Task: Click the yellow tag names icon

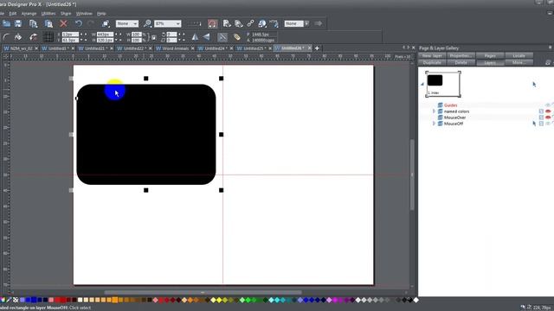Action: (x=237, y=36)
